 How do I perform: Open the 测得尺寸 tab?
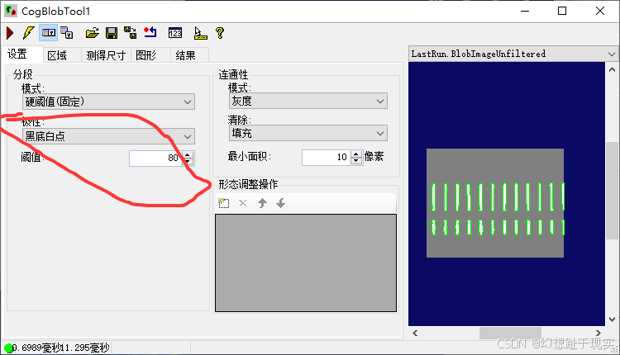click(106, 55)
